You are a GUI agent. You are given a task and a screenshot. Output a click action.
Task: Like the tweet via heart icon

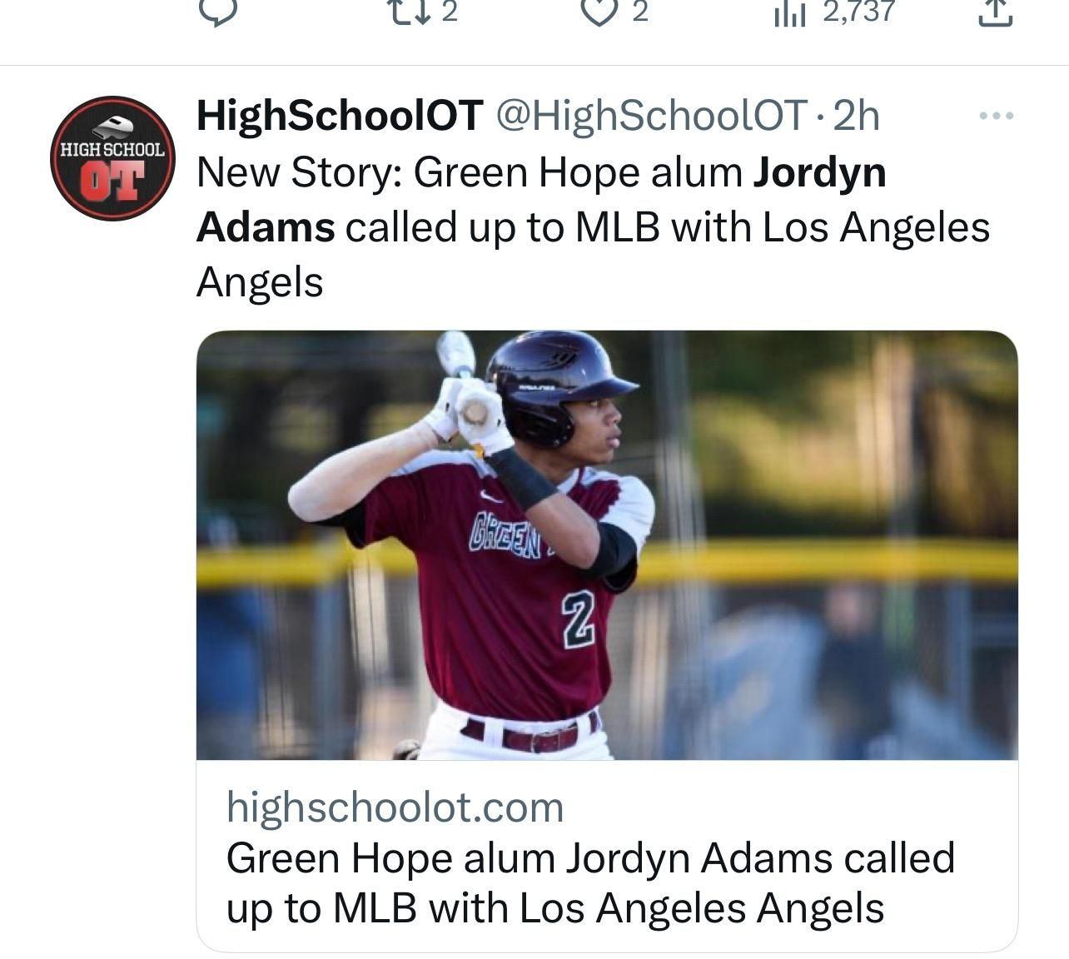pyautogui.click(x=598, y=11)
